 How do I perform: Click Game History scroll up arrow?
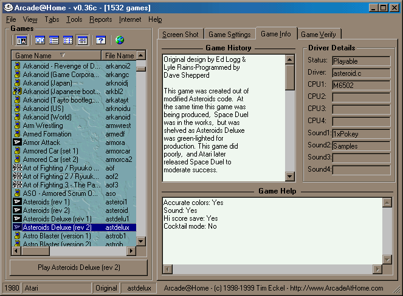pyautogui.click(x=290, y=59)
